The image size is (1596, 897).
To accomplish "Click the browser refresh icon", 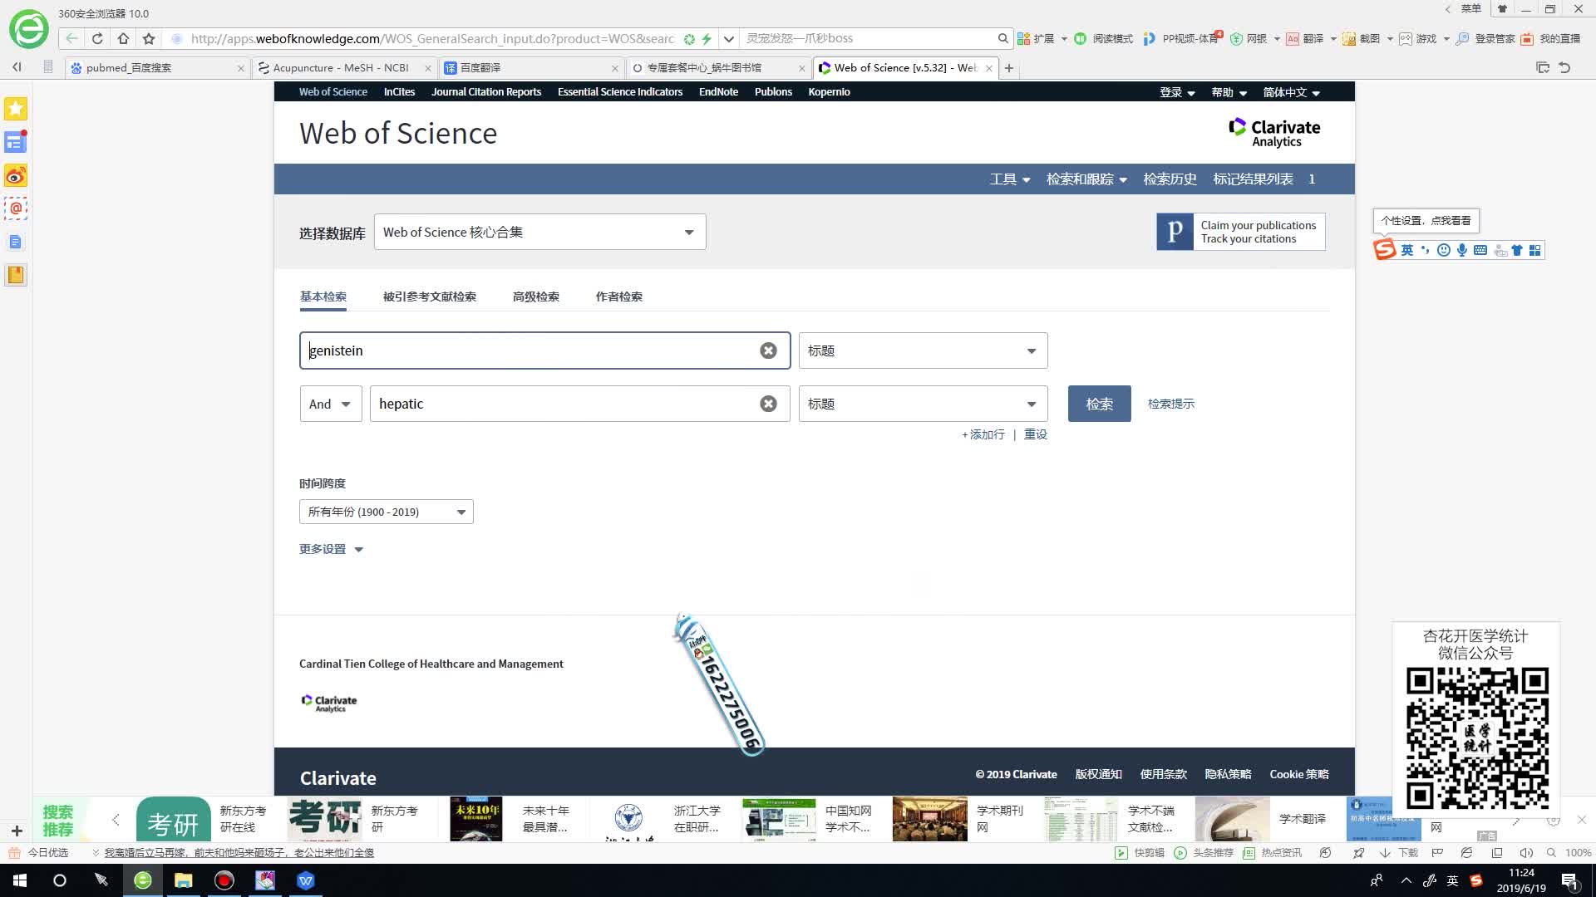I will click(x=97, y=38).
